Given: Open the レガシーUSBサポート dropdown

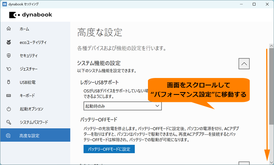Looking at the screenshot, I should (x=123, y=106).
